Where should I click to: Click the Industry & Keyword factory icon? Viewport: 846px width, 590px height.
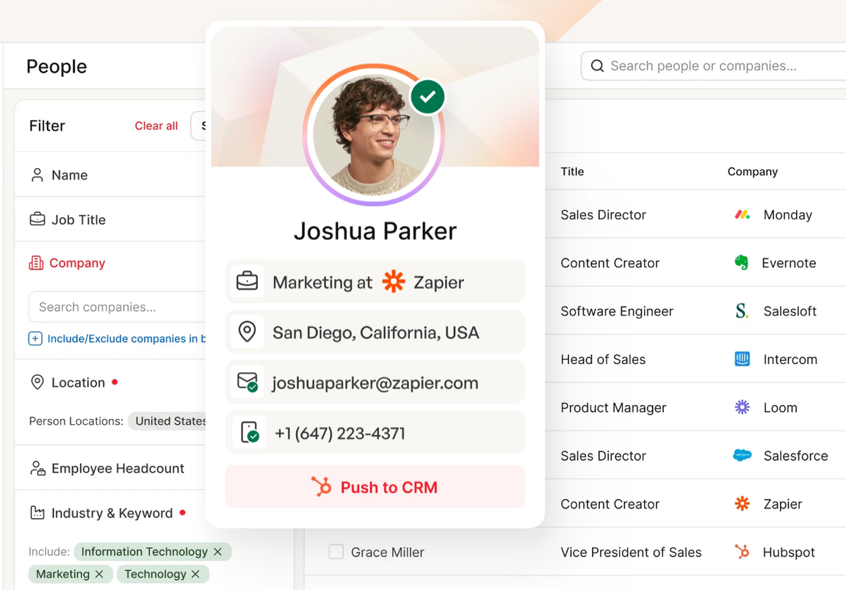(x=37, y=513)
